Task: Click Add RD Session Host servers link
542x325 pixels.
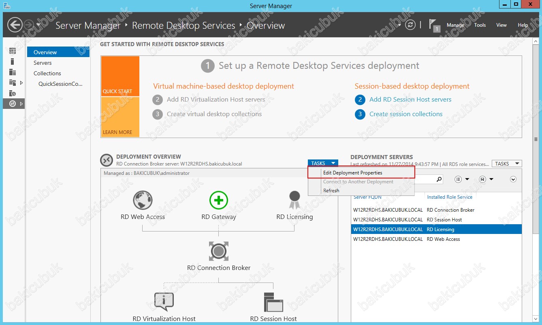Action: point(410,99)
